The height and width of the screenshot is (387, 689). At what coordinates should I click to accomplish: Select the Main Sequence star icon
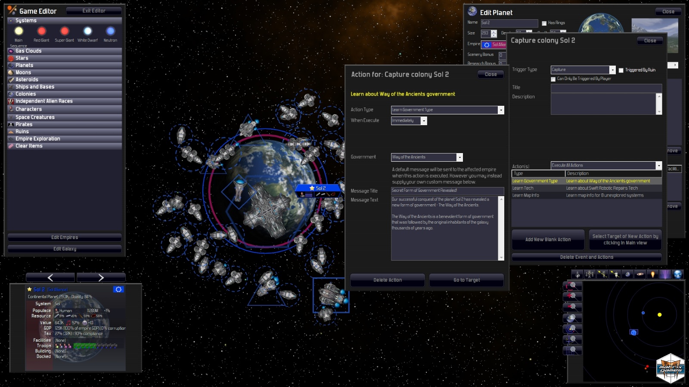[x=18, y=31]
